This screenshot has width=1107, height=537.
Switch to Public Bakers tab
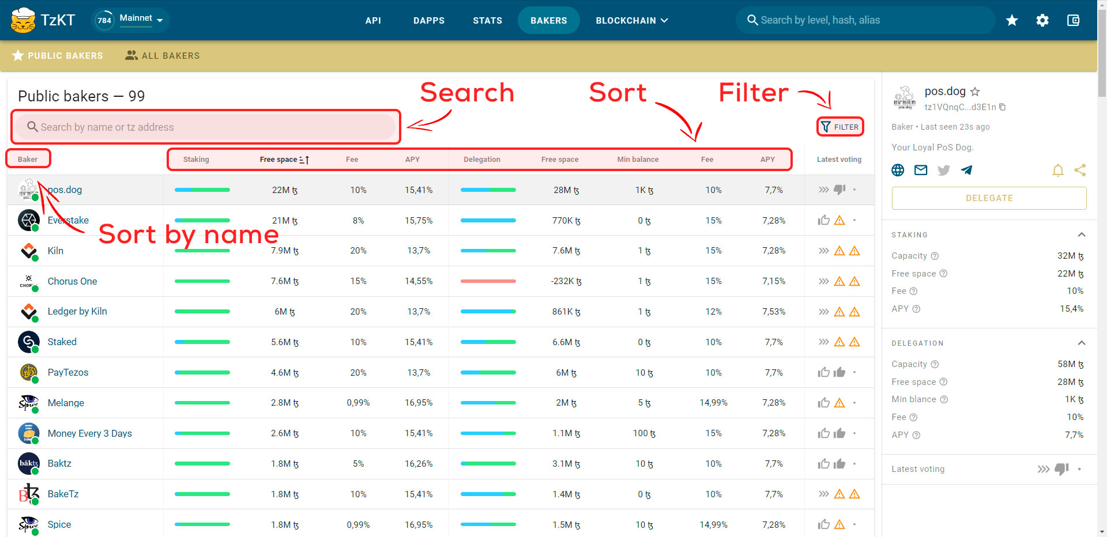click(58, 56)
